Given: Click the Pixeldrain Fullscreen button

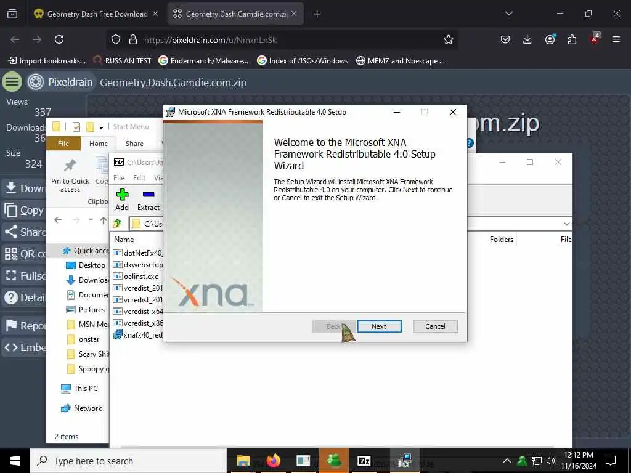Looking at the screenshot, I should click(x=24, y=276).
